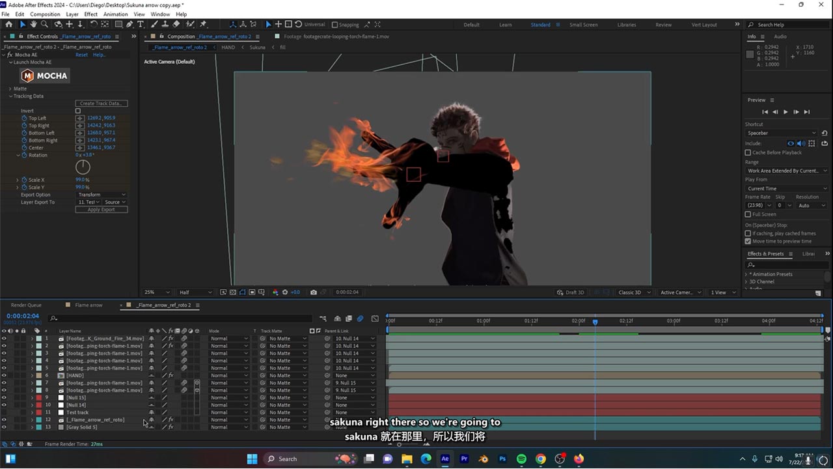
Task: Open Premiere Pro from the Windows taskbar
Action: [x=464, y=459]
